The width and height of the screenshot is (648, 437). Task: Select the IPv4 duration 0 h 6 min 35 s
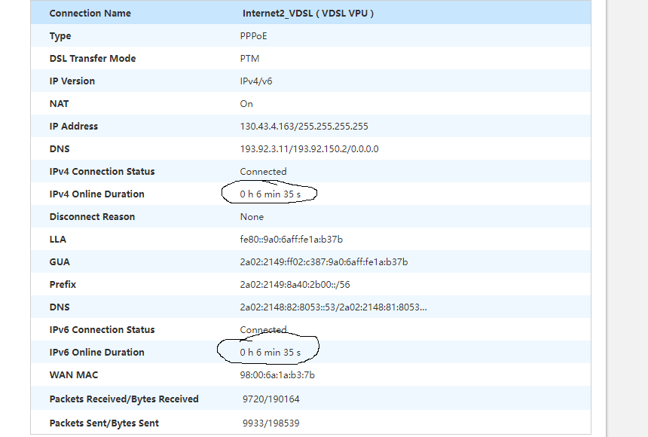[x=271, y=194]
